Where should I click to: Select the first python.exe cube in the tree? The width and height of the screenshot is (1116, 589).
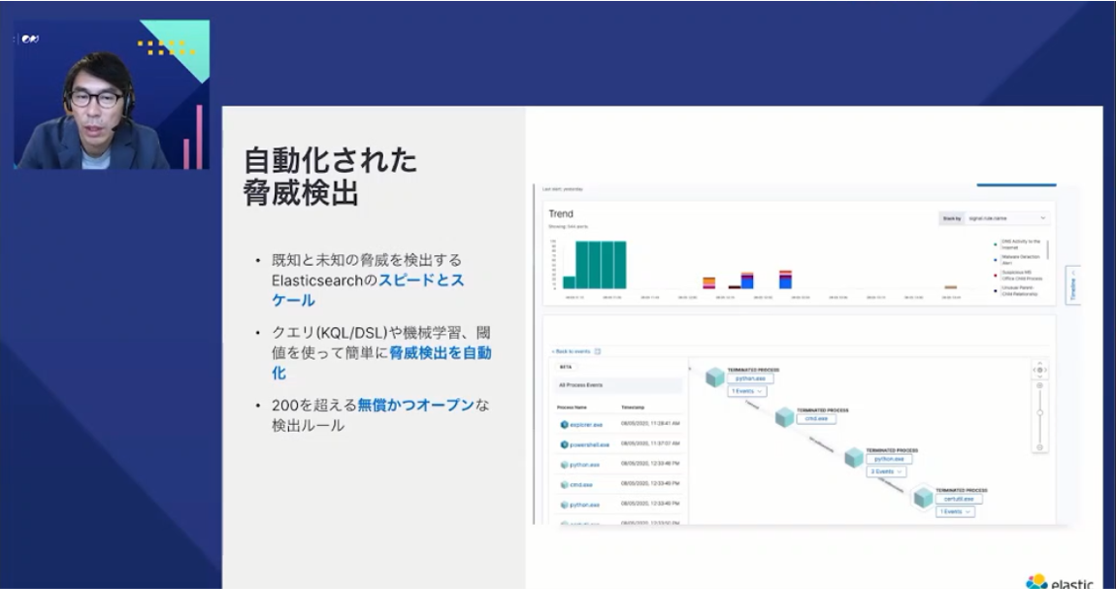pyautogui.click(x=712, y=376)
